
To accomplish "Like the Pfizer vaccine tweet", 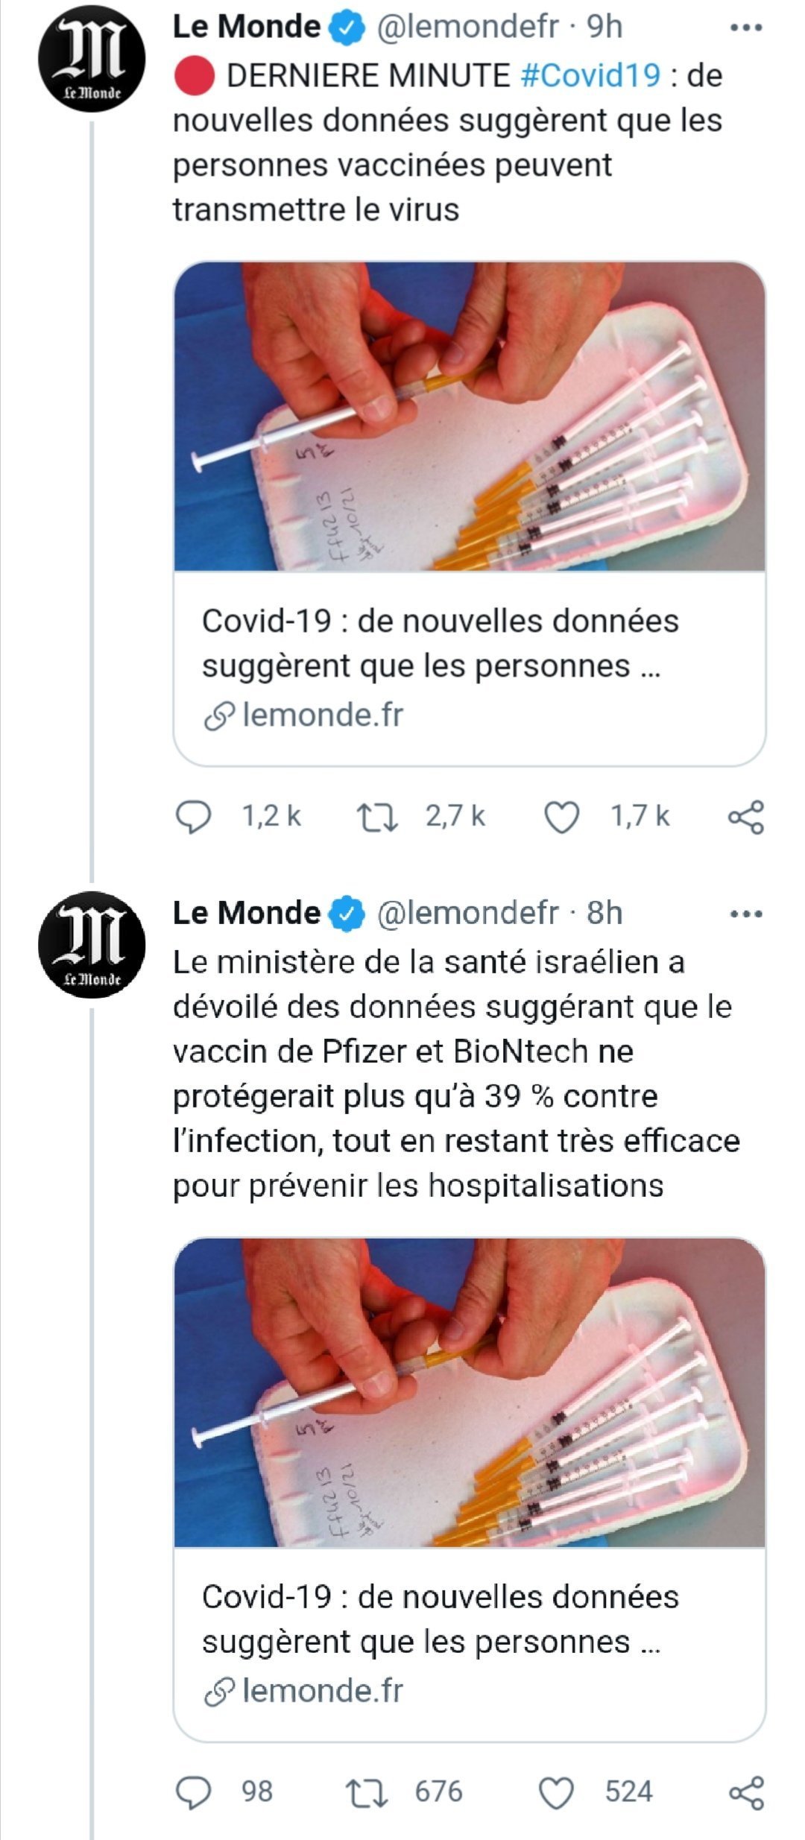I will point(556,1792).
